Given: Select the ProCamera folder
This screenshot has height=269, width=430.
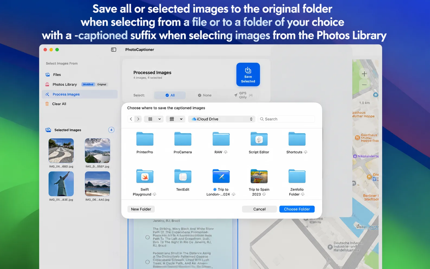Looking at the screenshot, I should point(183,143).
